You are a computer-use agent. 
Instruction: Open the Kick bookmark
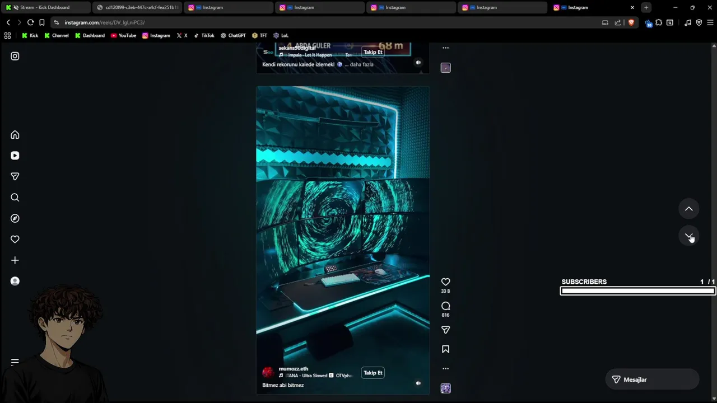coord(30,35)
